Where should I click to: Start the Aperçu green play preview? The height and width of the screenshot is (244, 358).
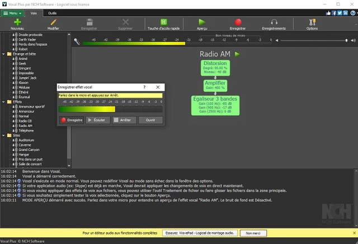pyautogui.click(x=202, y=22)
